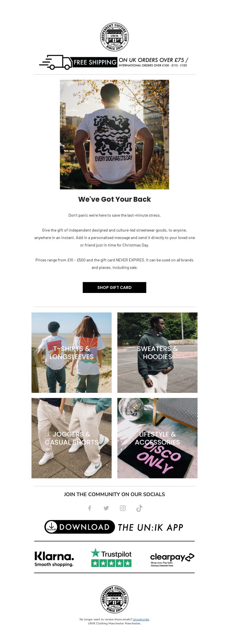This screenshot has height=639, width=229.
Task: Click the delivery truck icon in shipping banner
Action: [56, 62]
